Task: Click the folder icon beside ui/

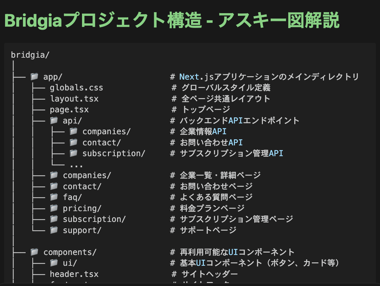Action: point(54,262)
